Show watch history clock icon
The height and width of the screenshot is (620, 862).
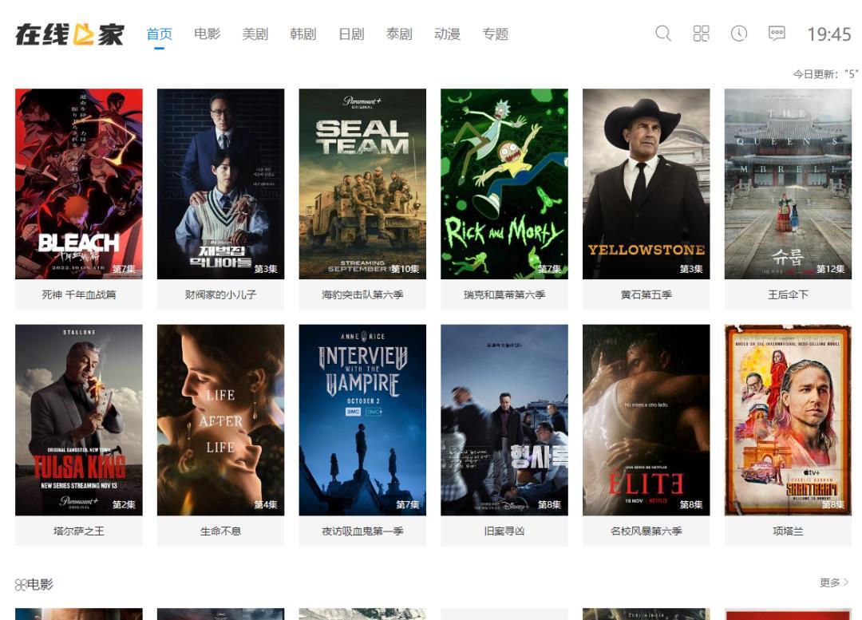tap(739, 34)
